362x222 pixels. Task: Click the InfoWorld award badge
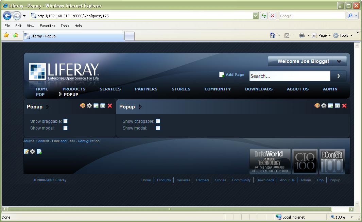pos(270,161)
